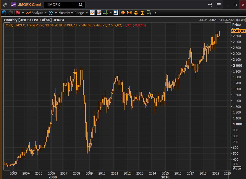Click the 2015 year label on axis
This screenshot has height=179, width=246.
[x=165, y=173]
